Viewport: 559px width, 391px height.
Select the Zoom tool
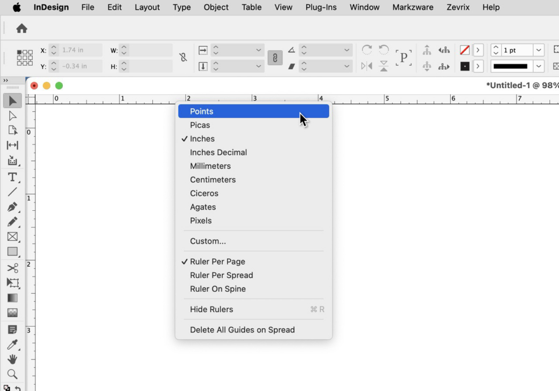click(12, 374)
